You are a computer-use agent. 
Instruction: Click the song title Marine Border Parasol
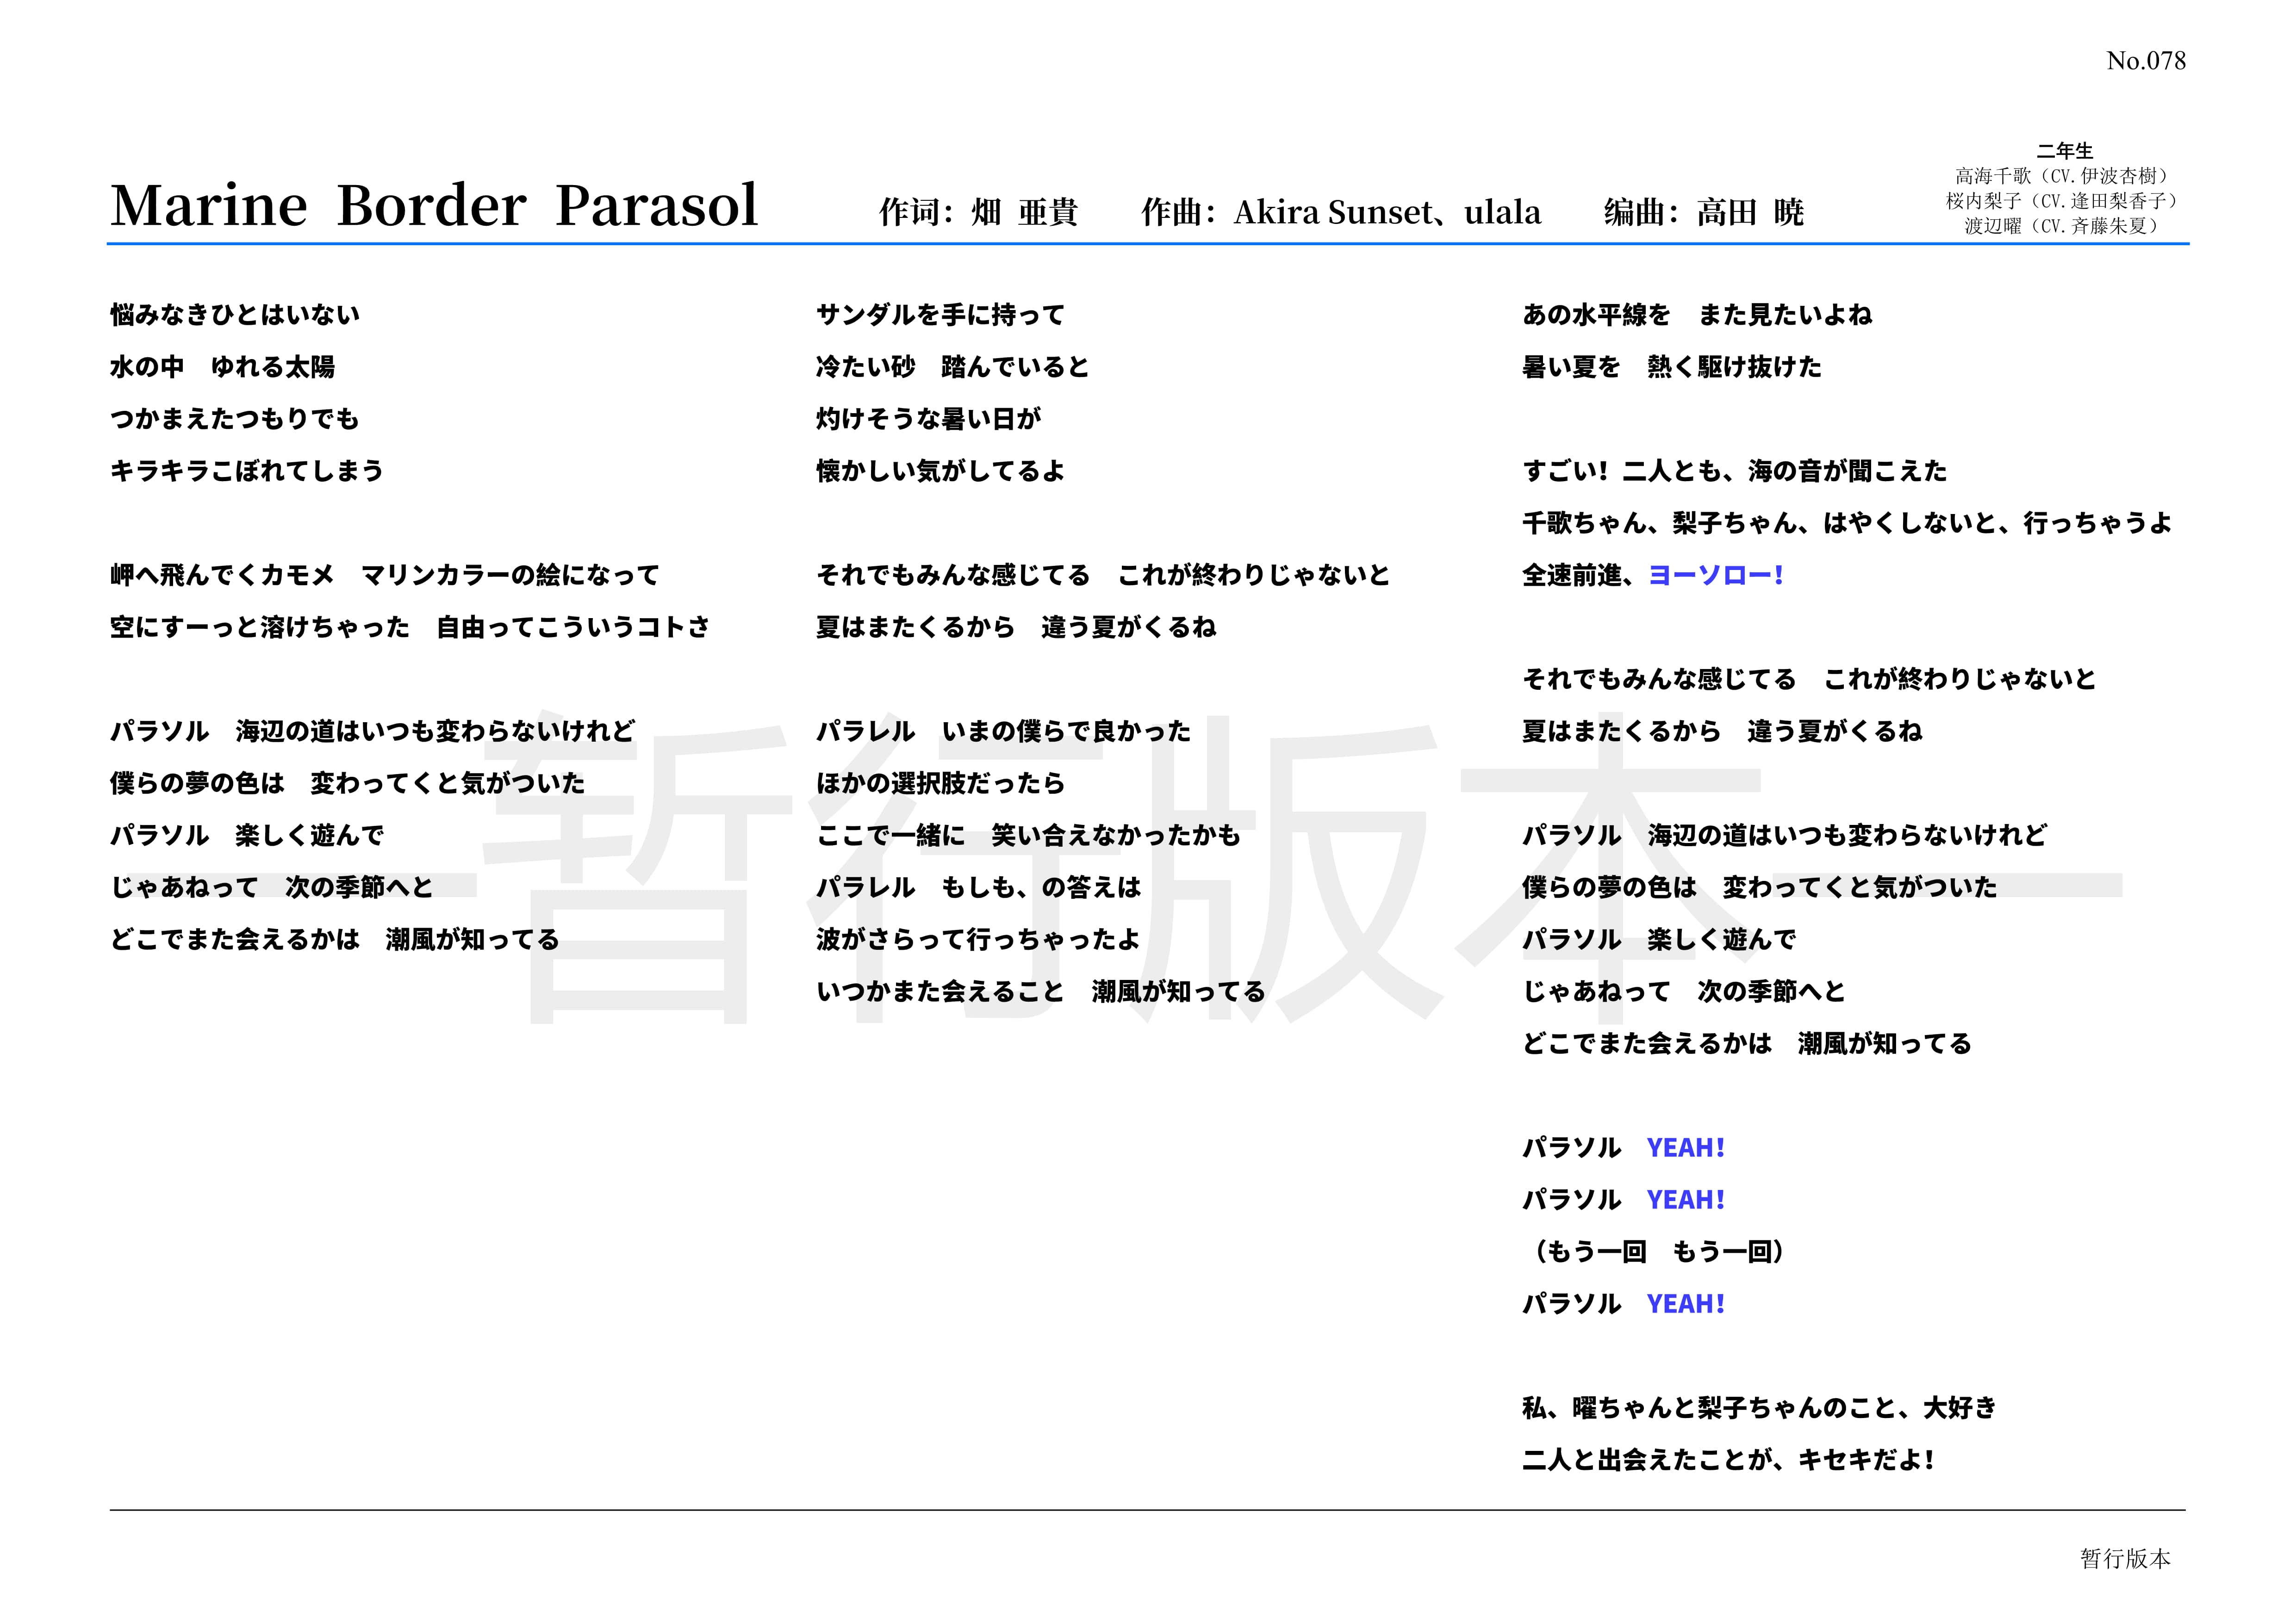[x=434, y=206]
